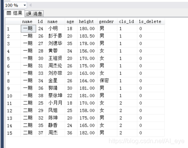Click the name cell 蔡徐坤
The height and width of the screenshot is (148, 188).
pos(55,96)
